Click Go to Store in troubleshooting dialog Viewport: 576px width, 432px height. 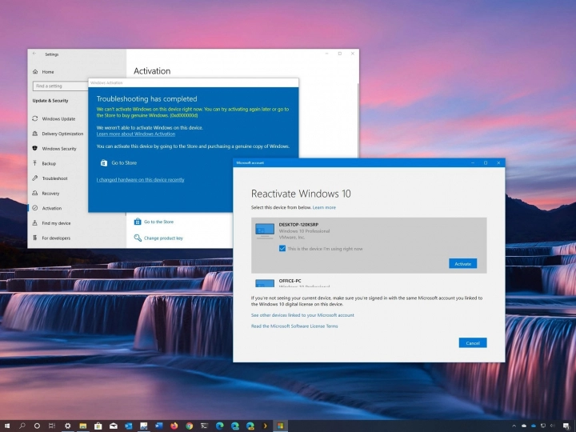118,162
